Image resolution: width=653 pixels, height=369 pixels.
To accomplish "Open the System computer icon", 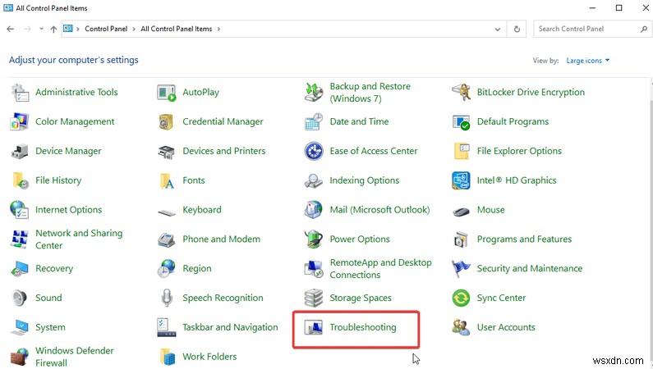I will (x=20, y=328).
